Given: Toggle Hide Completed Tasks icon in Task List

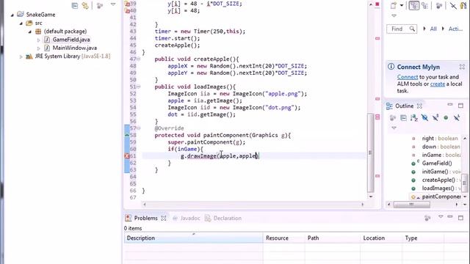Looking at the screenshot, I should (x=453, y=5).
